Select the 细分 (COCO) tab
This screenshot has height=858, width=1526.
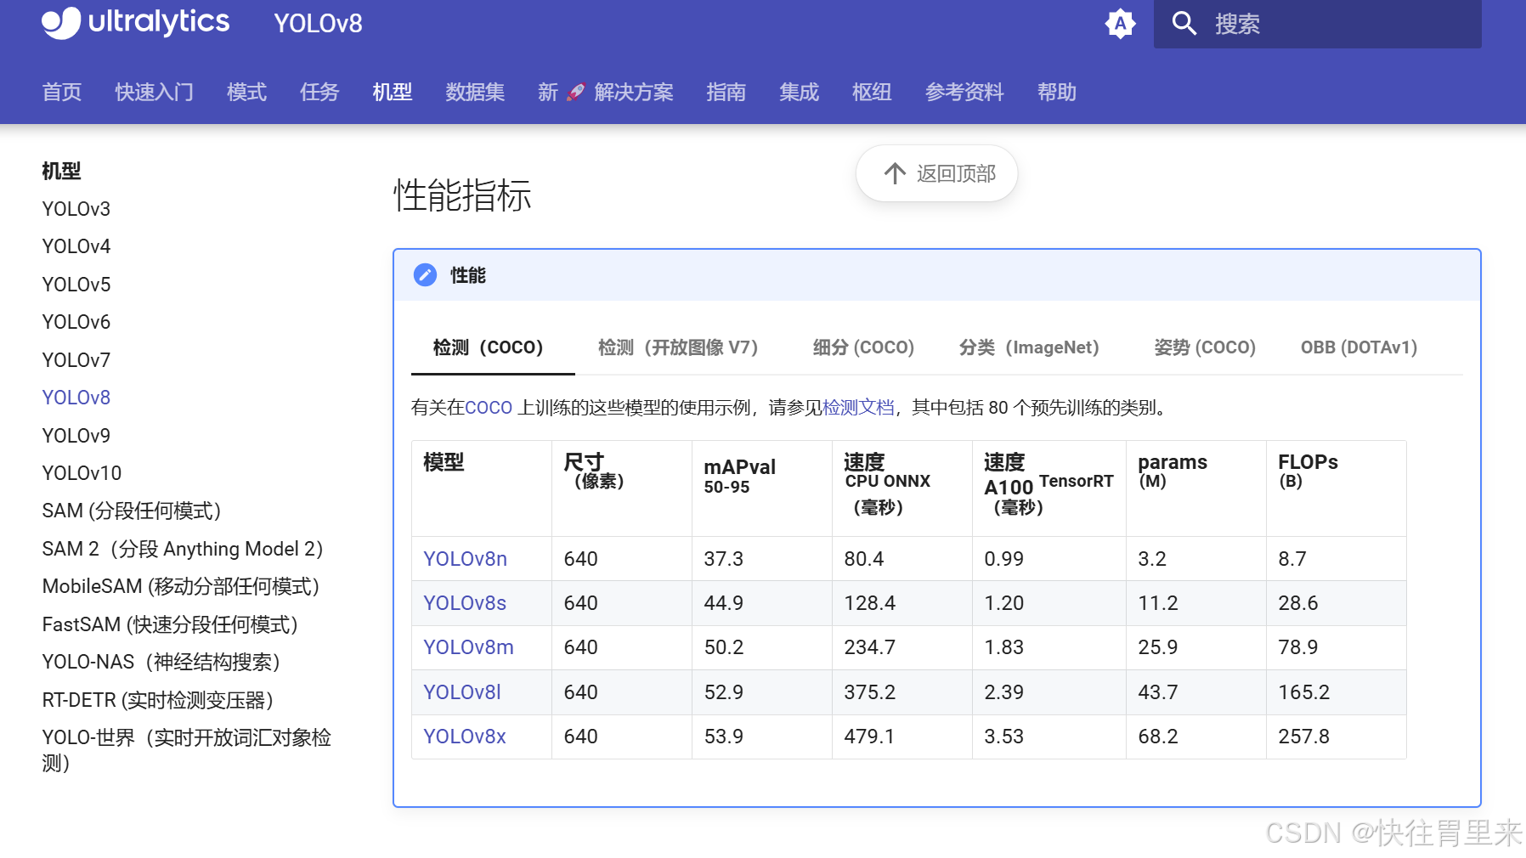pos(863,347)
